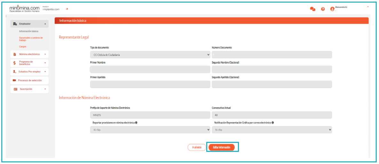The height and width of the screenshot is (164, 379).
Task: Click info icon beside Notificación Representación Gráfica
Action: pyautogui.click(x=273, y=123)
